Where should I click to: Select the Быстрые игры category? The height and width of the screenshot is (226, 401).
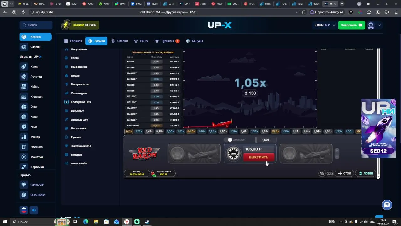80,84
